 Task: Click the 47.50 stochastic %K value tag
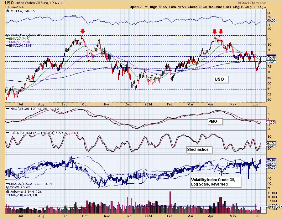[x=272, y=143]
